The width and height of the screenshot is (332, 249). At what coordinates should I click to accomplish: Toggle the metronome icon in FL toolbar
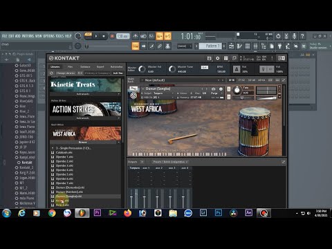click(x=136, y=36)
